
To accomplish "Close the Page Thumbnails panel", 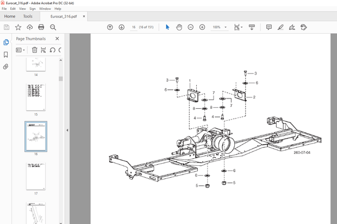I will [57, 39].
